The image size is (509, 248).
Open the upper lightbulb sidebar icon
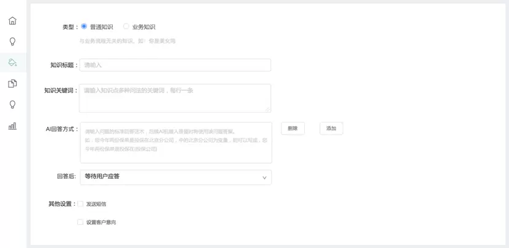tap(12, 42)
